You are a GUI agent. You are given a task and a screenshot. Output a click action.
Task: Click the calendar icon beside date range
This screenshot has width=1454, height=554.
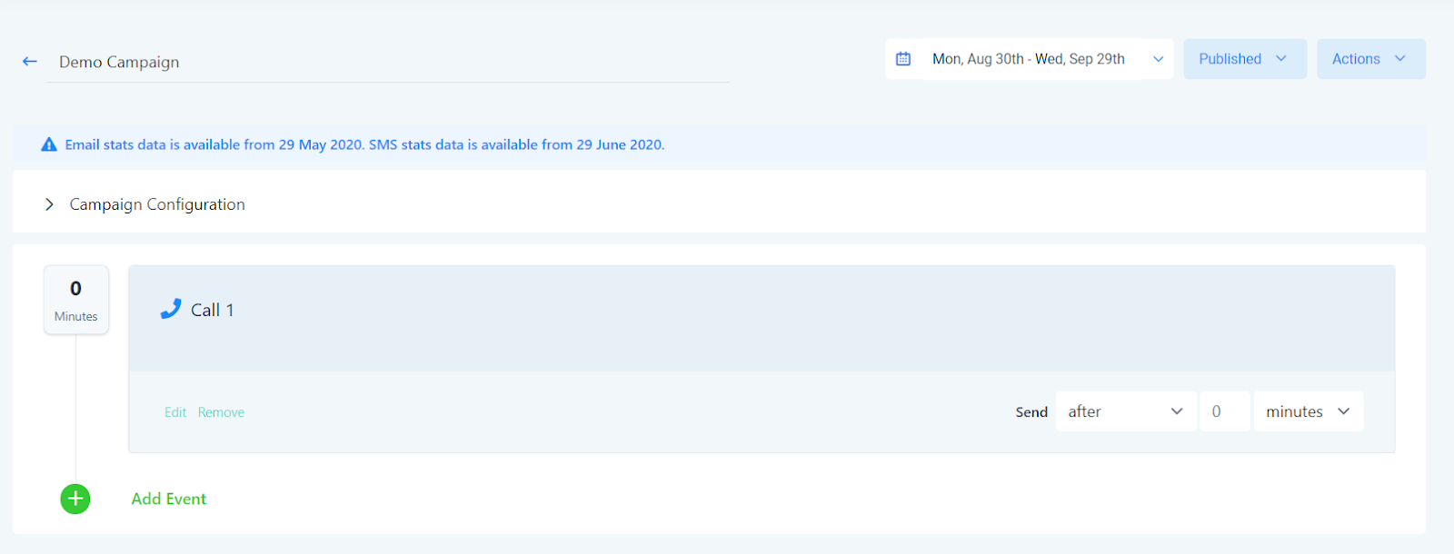coord(903,59)
